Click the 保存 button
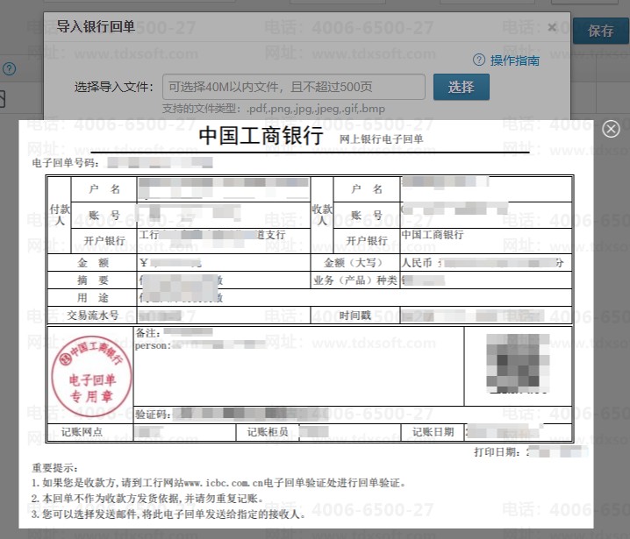The image size is (630, 539). (601, 31)
